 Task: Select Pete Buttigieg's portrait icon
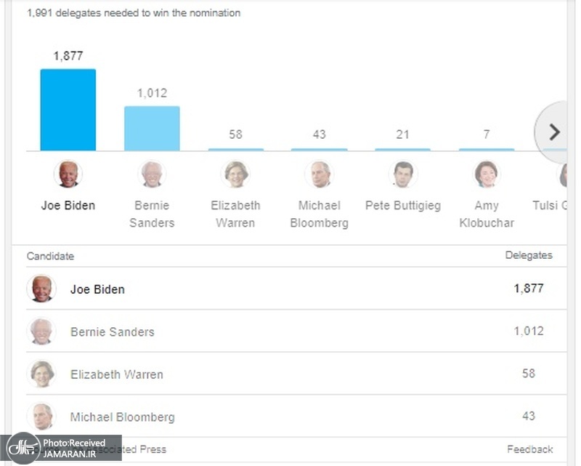403,174
